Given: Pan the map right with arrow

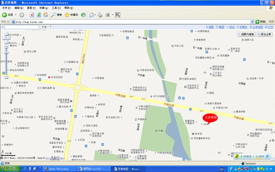Looking at the screenshot, I should tap(8, 38).
